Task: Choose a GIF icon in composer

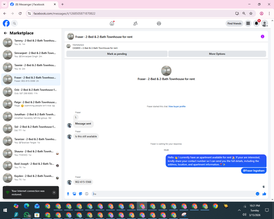Action: tap(87, 194)
